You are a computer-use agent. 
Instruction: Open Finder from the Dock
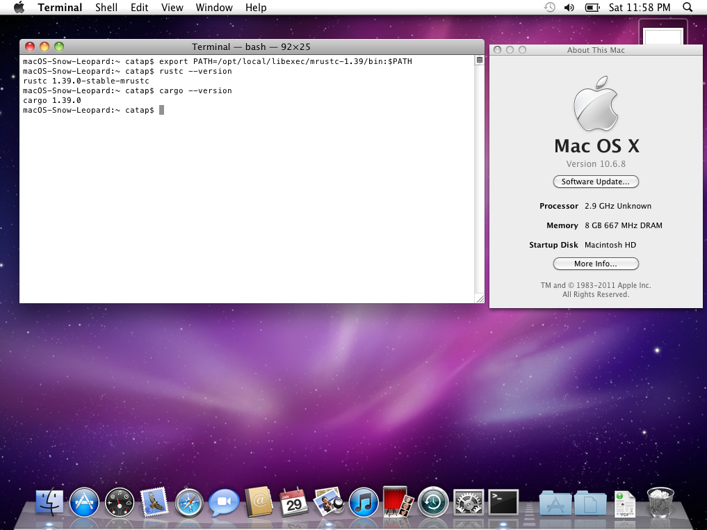49,502
